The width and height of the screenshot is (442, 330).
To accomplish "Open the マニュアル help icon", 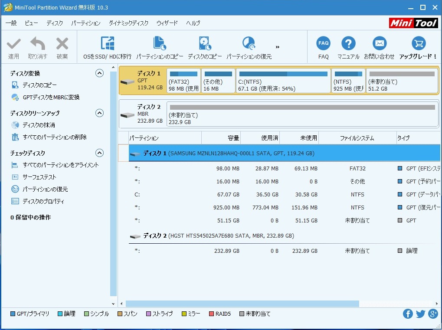I will click(348, 43).
